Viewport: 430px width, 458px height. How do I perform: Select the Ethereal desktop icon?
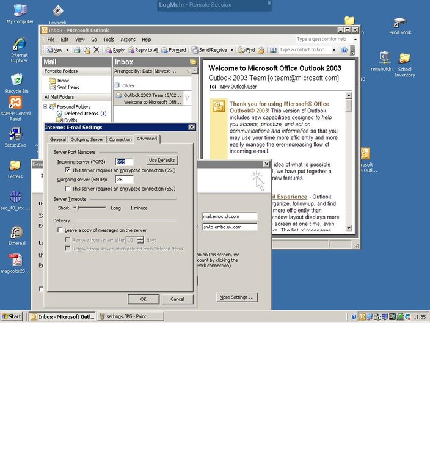click(x=16, y=236)
